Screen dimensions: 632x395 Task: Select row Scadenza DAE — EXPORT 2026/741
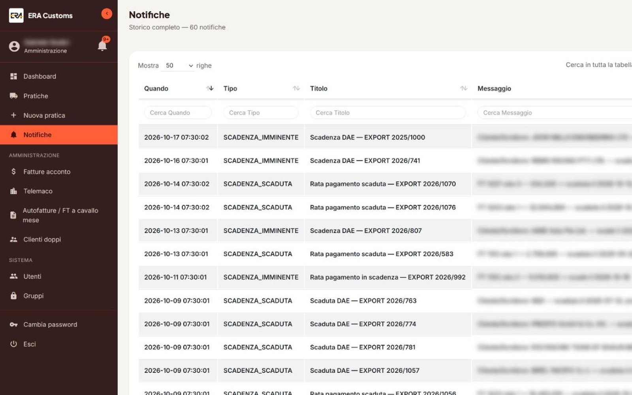[385, 160]
